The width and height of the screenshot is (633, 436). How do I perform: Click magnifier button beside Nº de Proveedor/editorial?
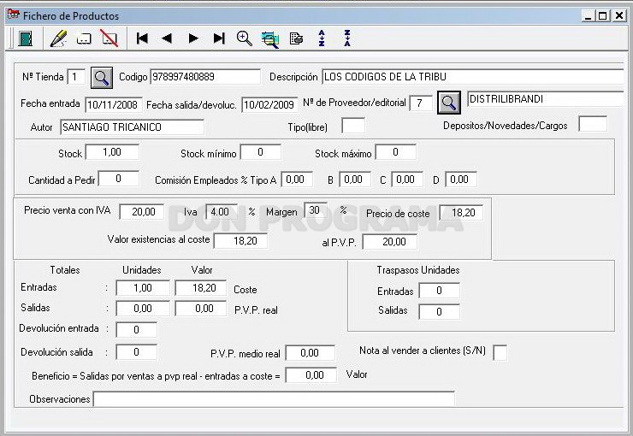(449, 103)
